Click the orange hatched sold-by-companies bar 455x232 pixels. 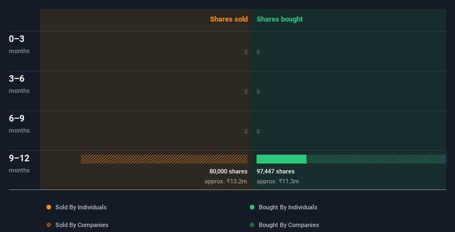[164, 159]
